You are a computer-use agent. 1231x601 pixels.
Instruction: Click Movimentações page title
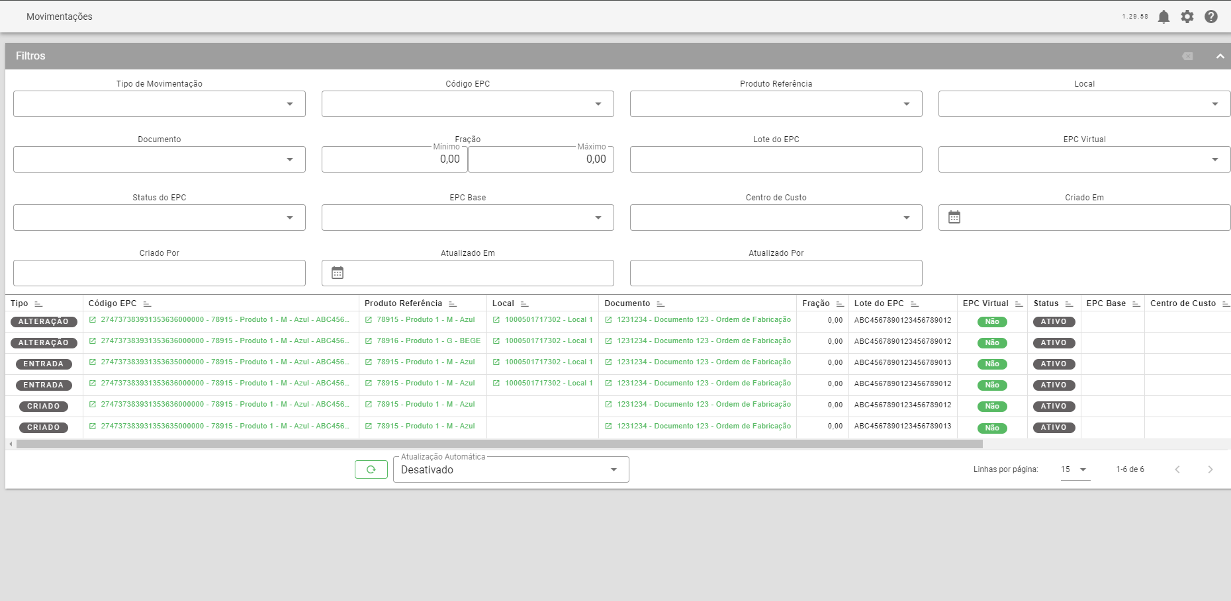(x=60, y=17)
